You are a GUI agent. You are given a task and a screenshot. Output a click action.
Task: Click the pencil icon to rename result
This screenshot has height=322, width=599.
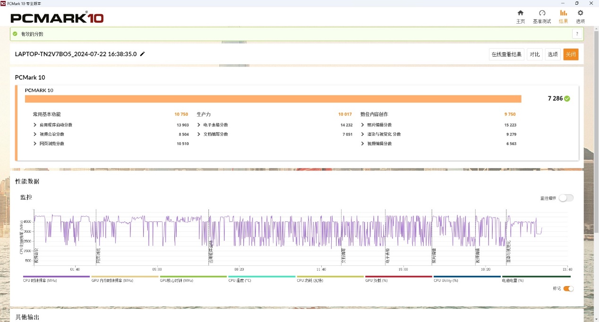pos(143,54)
